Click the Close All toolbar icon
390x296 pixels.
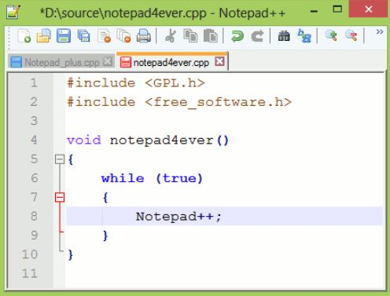[123, 36]
